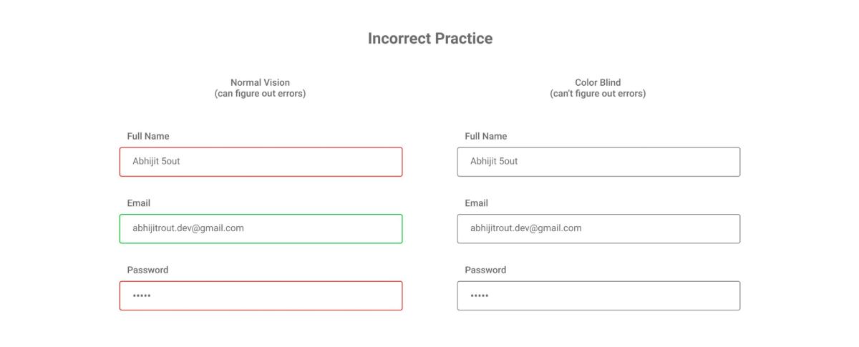
Task: Select the gray-bordered Password field under Color Blind
Action: pos(598,295)
